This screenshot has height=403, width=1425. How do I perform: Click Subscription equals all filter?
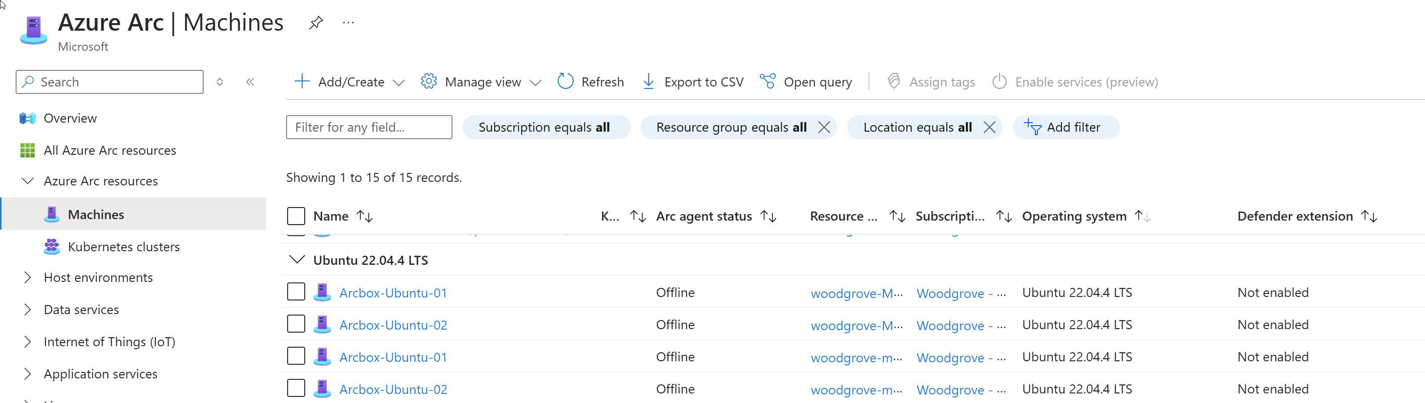546,127
